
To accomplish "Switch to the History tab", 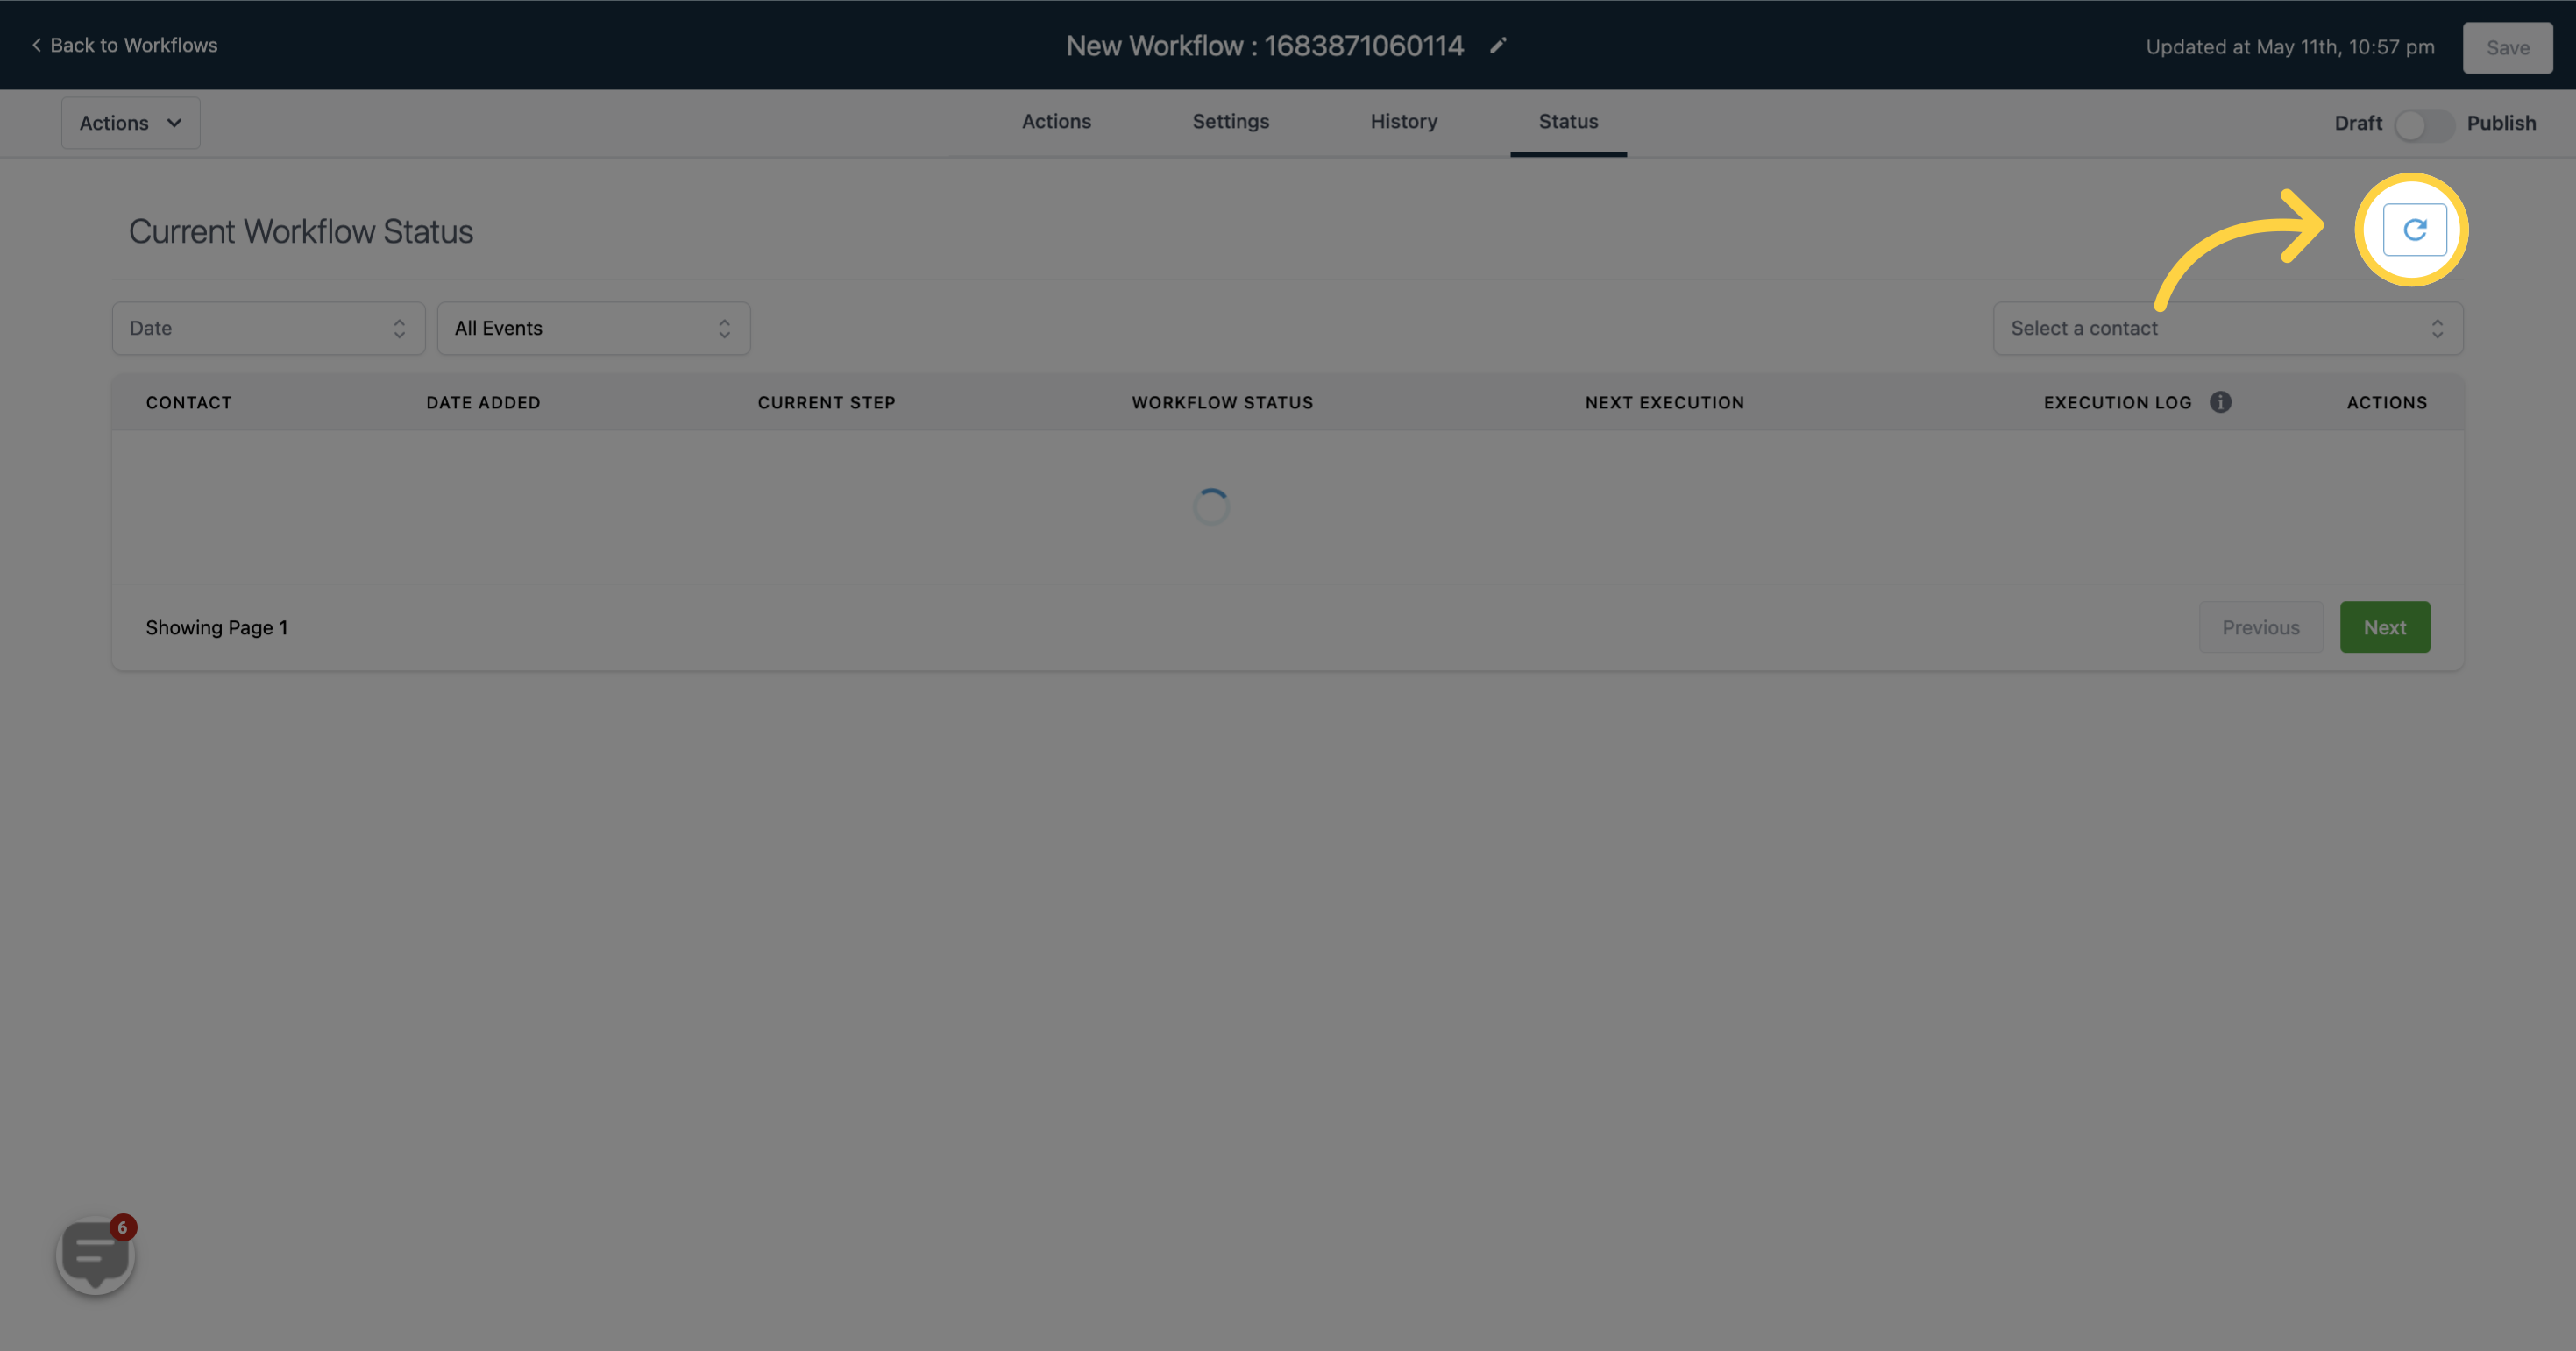I will 1404,121.
